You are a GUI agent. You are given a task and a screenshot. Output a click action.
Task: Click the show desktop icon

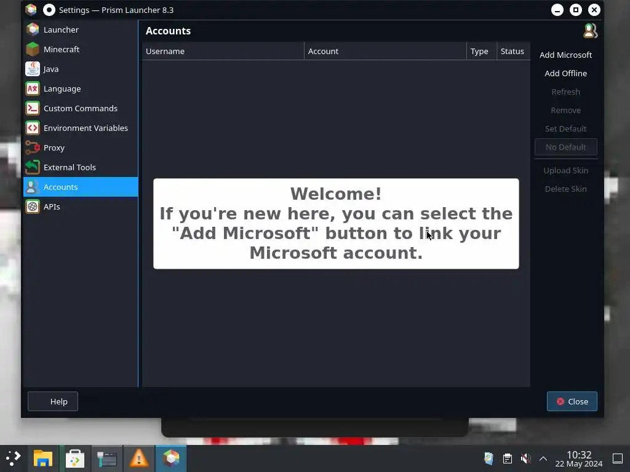pyautogui.click(x=618, y=458)
